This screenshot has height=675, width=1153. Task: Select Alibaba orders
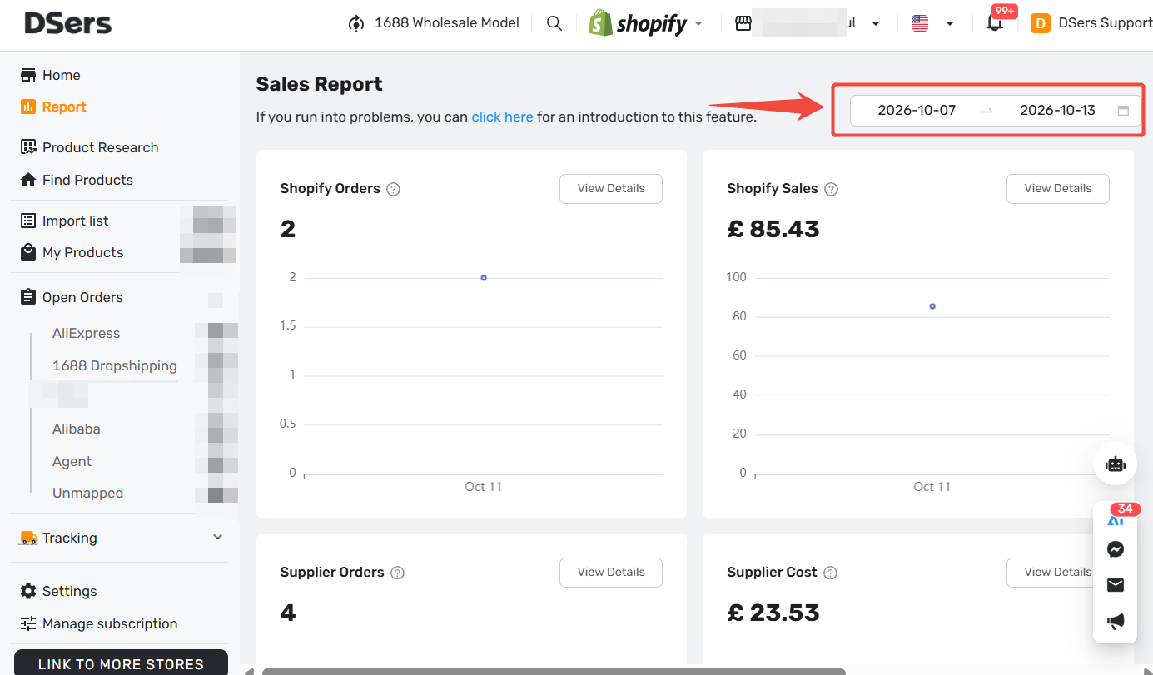pos(77,429)
